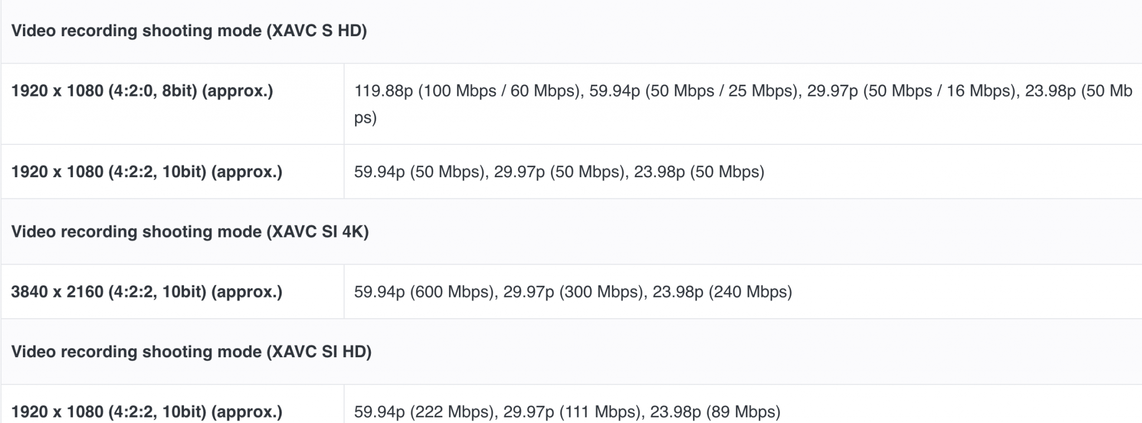The height and width of the screenshot is (423, 1142).
Task: Click the 29.97p (50 Mbps / 16 Mbps) entry
Action: point(911,91)
